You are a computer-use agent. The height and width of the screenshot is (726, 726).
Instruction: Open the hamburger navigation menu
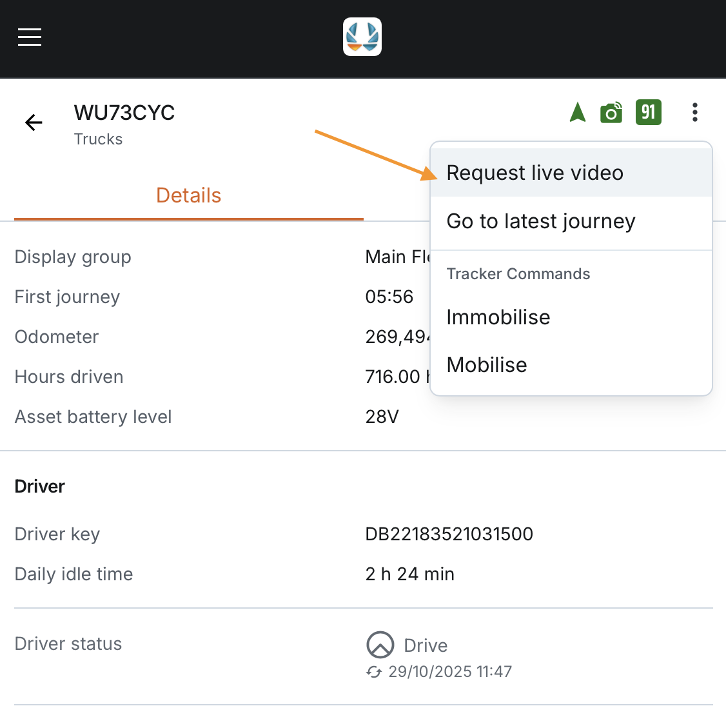pos(30,37)
